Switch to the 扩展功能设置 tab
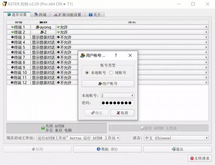This screenshot has height=165, width=215. click(x=68, y=15)
